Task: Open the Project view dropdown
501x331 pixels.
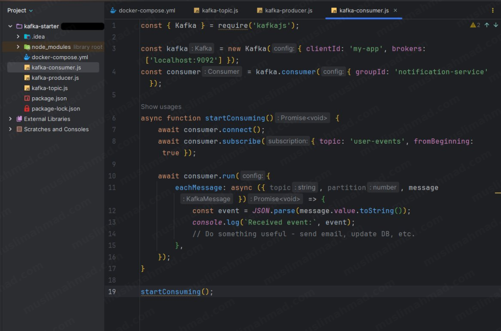Action: point(20,10)
